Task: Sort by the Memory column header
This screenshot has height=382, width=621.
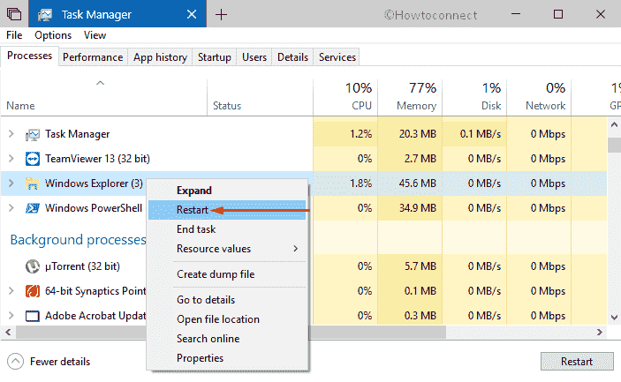Action: click(410, 97)
